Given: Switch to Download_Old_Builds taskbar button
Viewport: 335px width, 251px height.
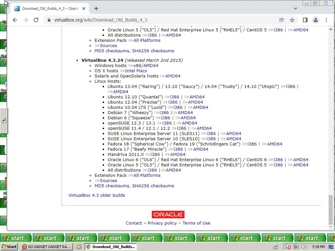Looking at the screenshot, I should click(111, 247).
